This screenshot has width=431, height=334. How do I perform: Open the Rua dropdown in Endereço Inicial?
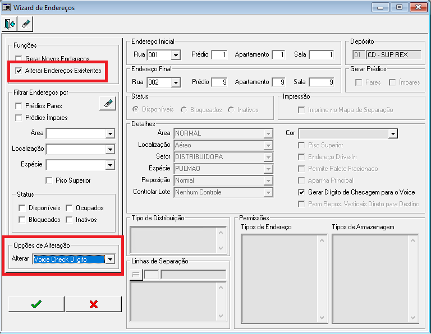tap(176, 55)
